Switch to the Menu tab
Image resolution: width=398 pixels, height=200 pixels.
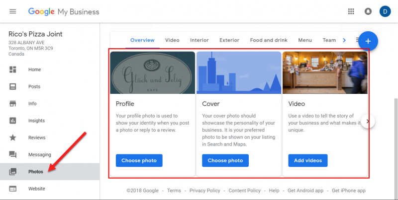(305, 40)
